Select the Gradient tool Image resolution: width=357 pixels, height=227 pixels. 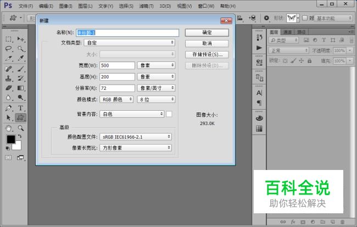tap(21, 88)
